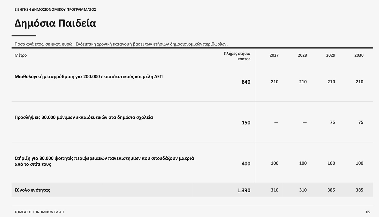Click the 840 full annual cost value
379x217 pixels.
(246, 82)
